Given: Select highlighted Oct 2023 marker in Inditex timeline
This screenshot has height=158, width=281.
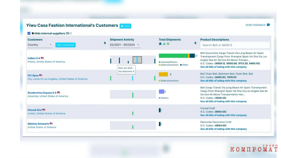Looking at the screenshot, I should (137, 60).
